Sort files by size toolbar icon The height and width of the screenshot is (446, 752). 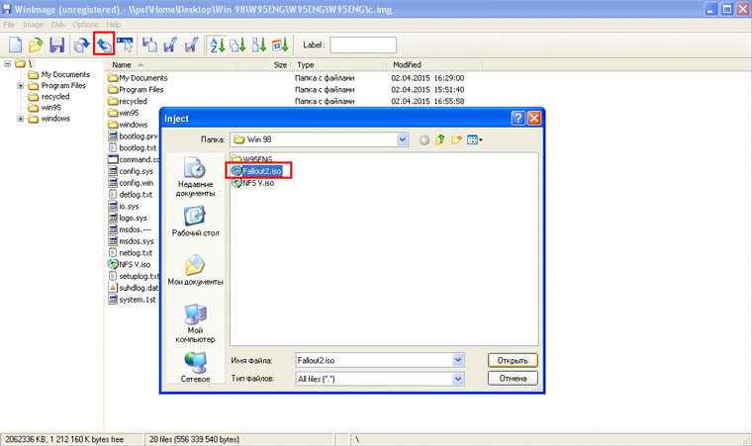259,45
